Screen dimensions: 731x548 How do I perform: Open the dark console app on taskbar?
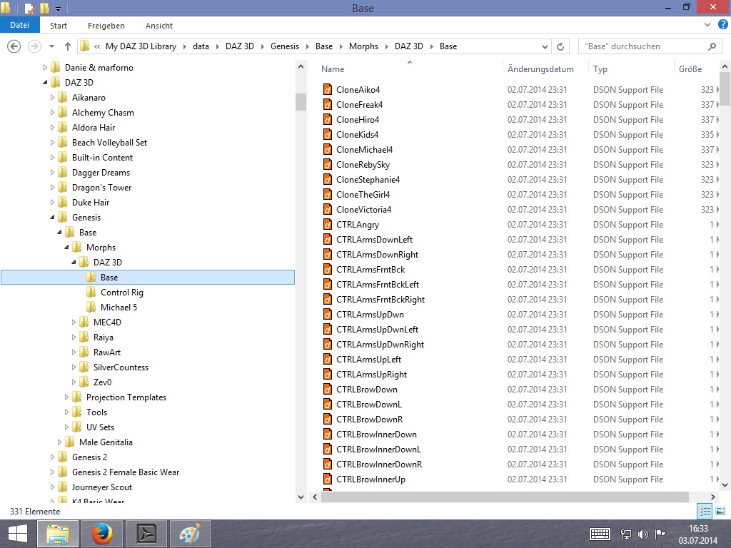click(x=146, y=534)
